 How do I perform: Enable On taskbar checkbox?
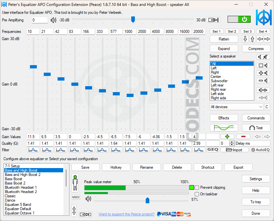pyautogui.click(x=197, y=194)
